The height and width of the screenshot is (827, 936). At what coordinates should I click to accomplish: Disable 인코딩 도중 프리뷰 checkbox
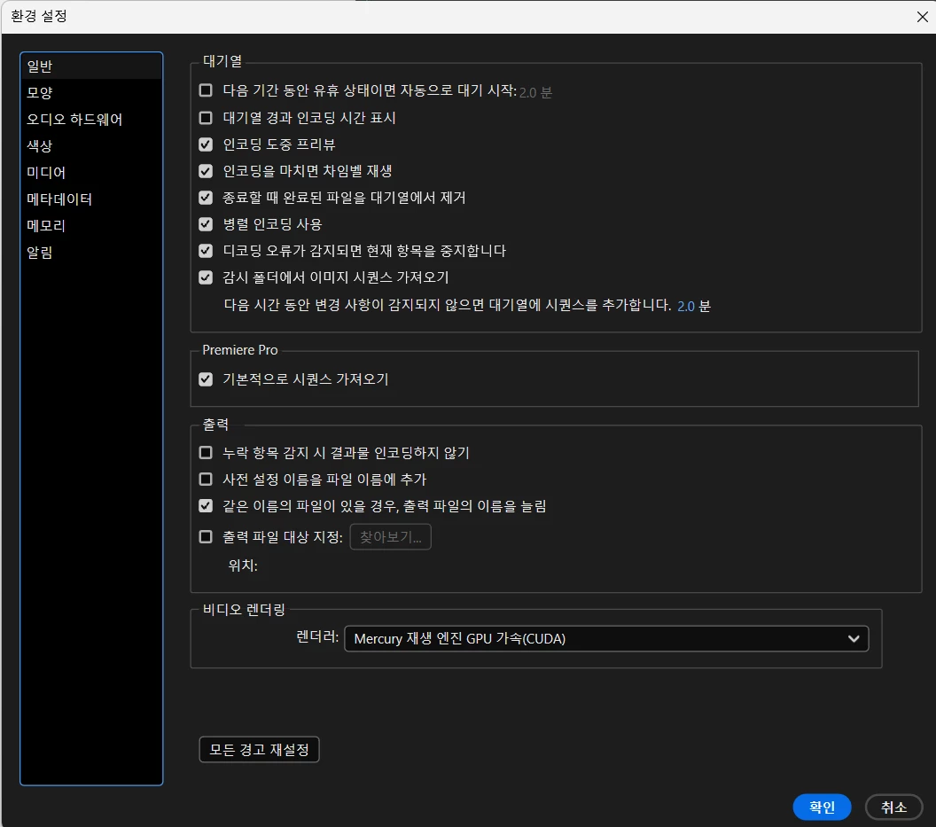(x=206, y=144)
